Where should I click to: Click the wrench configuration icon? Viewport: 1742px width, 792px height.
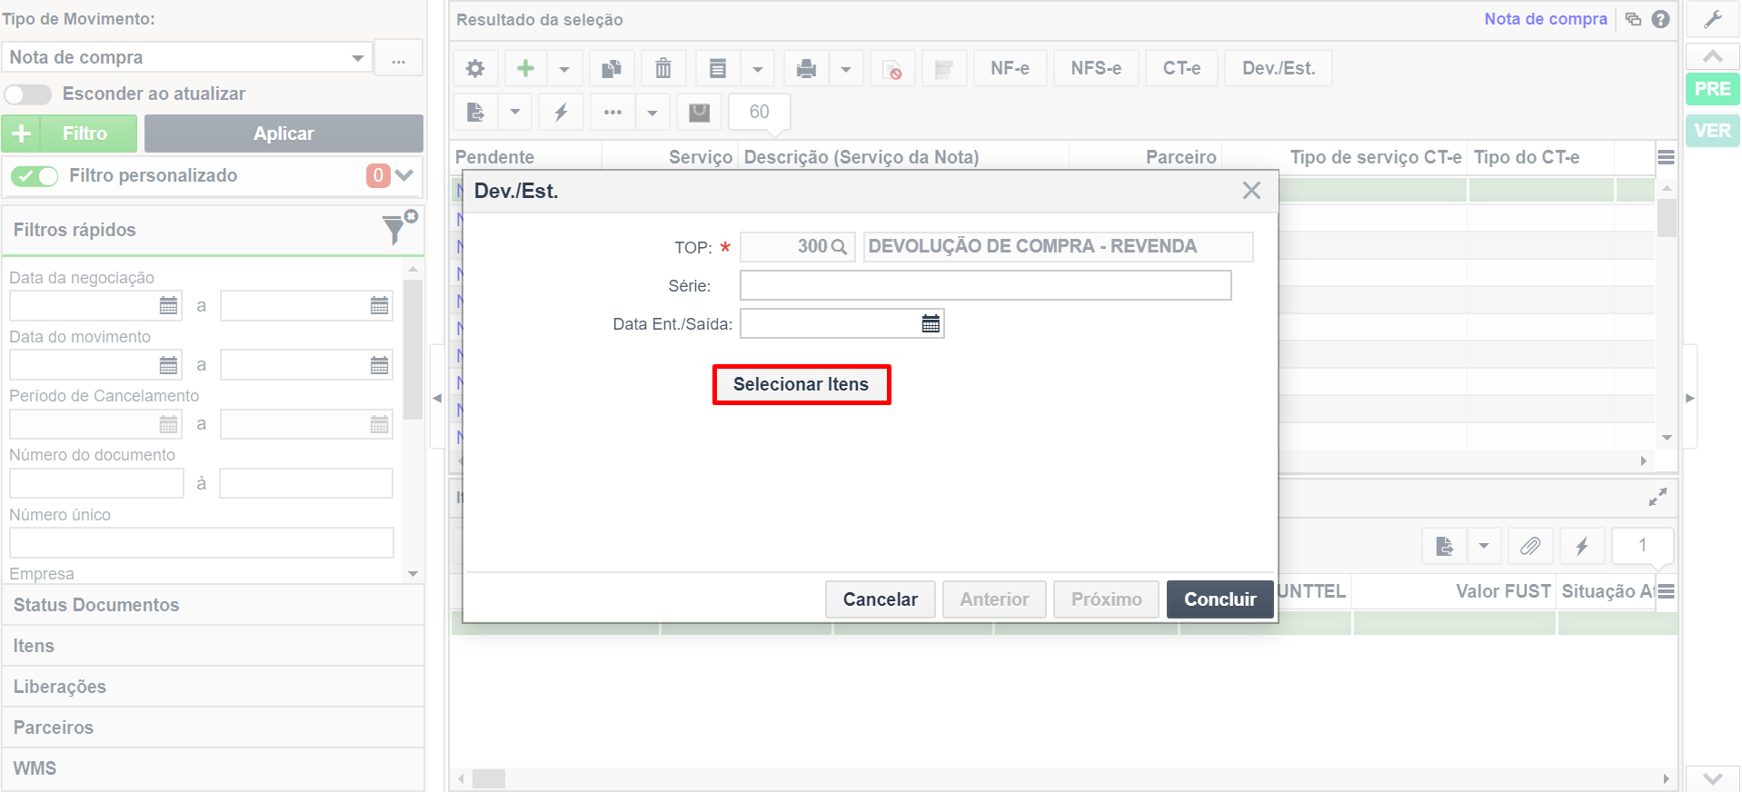click(1713, 19)
